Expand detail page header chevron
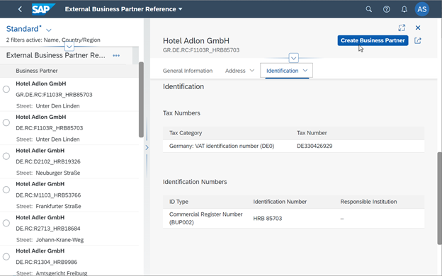 click(x=293, y=58)
